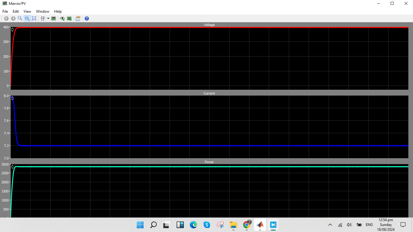Open the File menu
413x232 pixels.
point(5,11)
